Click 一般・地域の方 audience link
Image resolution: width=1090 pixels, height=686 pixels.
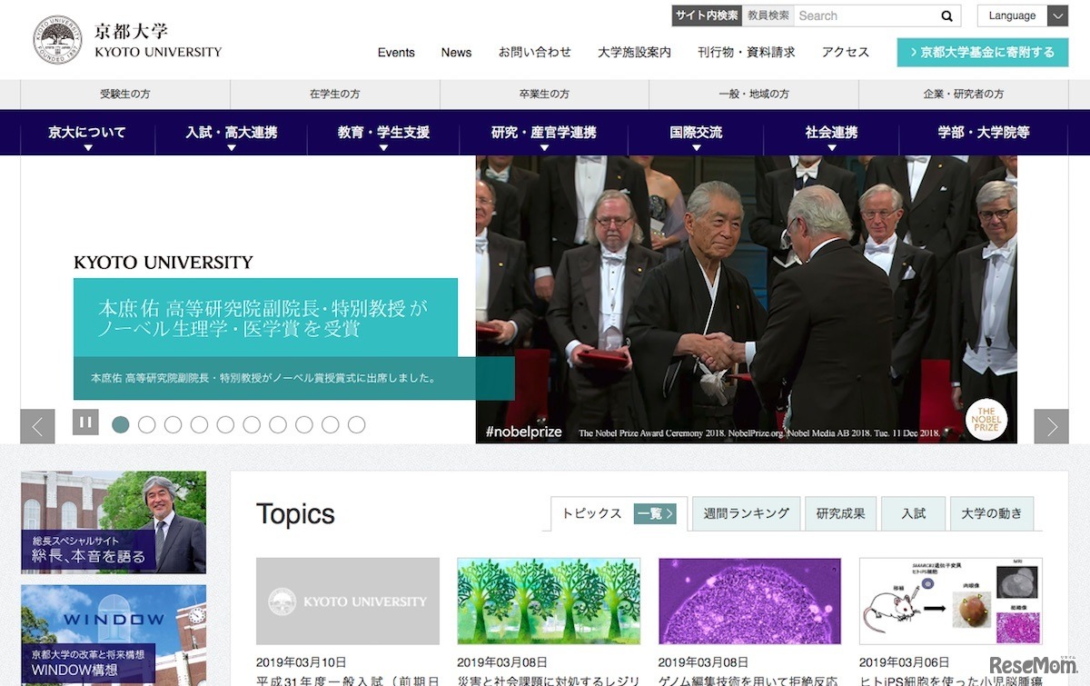754,94
